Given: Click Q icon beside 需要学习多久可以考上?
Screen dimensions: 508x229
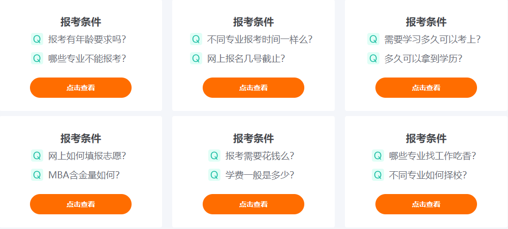Looking at the screenshot, I should tap(373, 40).
